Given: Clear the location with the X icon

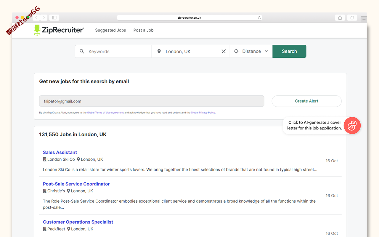Looking at the screenshot, I should (224, 51).
